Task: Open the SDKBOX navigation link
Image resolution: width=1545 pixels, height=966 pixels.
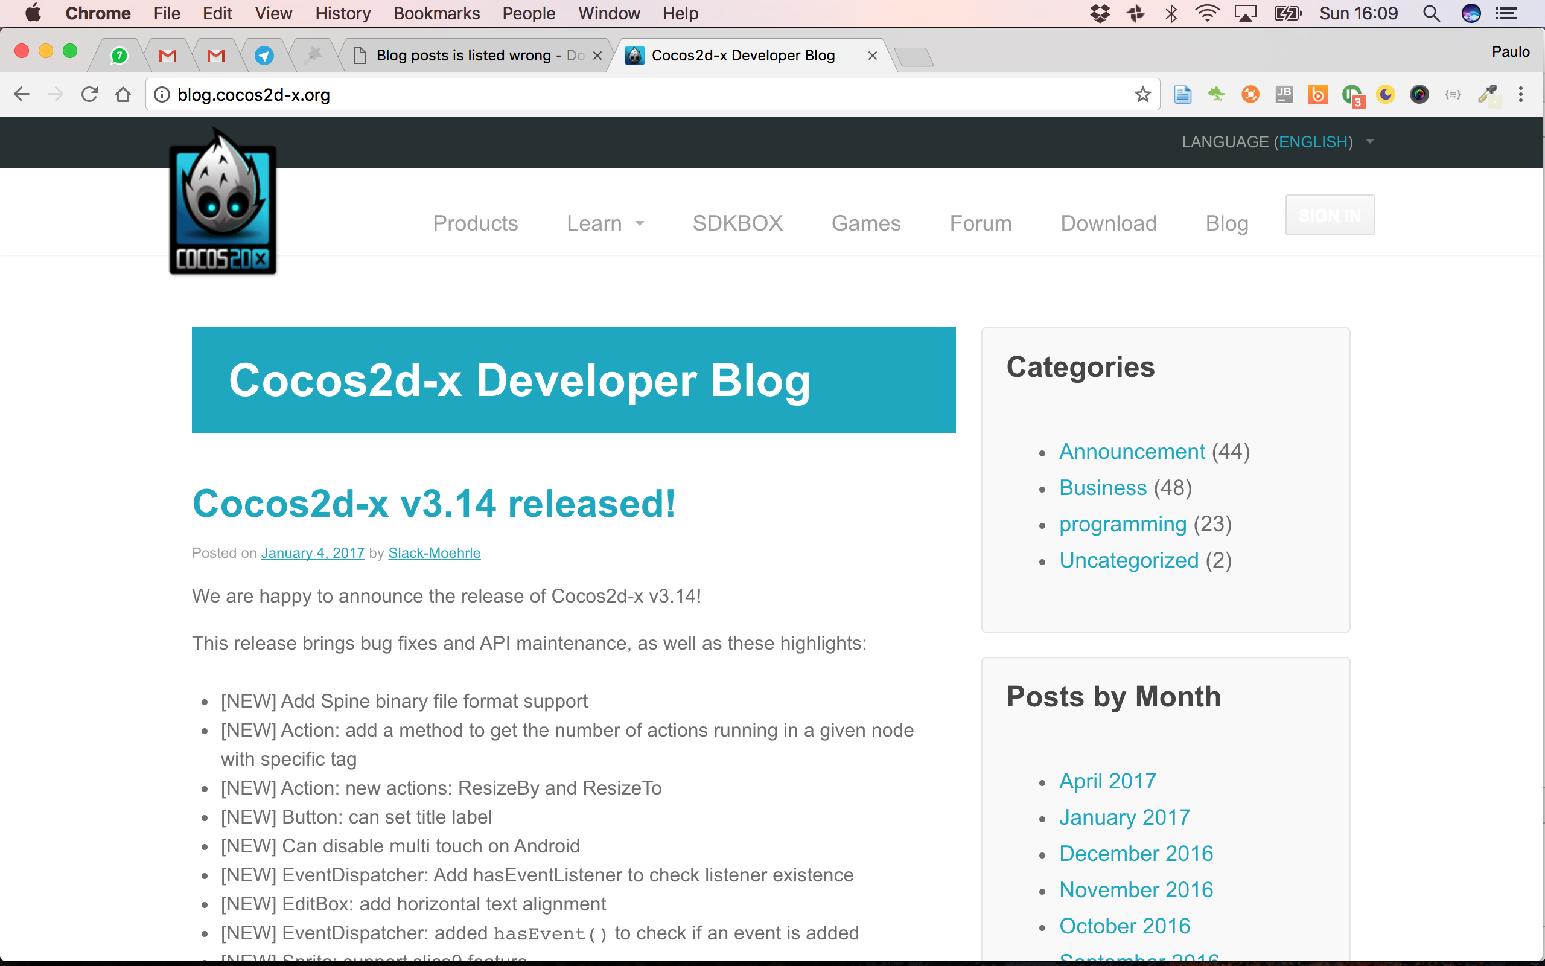Action: [x=737, y=223]
